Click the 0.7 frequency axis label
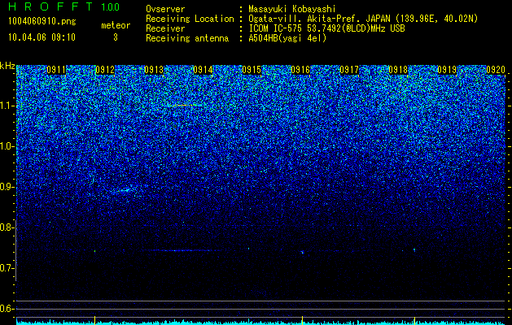The image size is (512, 325). (7, 268)
